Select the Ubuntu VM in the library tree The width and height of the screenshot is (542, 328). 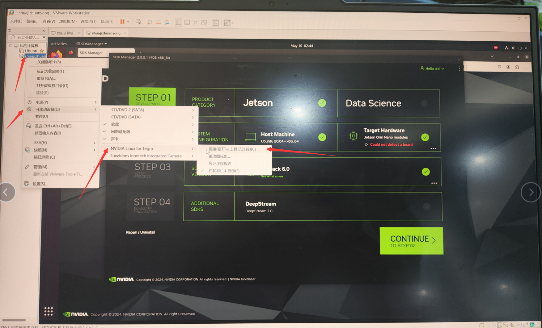(x=31, y=51)
